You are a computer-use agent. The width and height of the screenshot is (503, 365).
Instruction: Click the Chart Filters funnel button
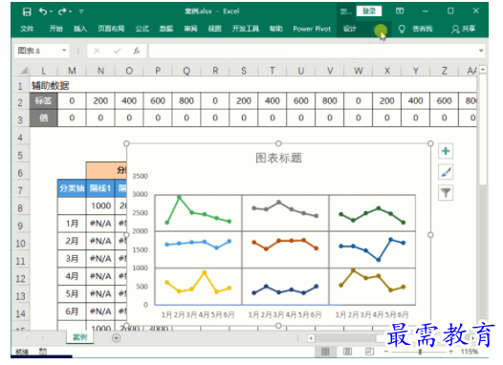click(x=446, y=193)
